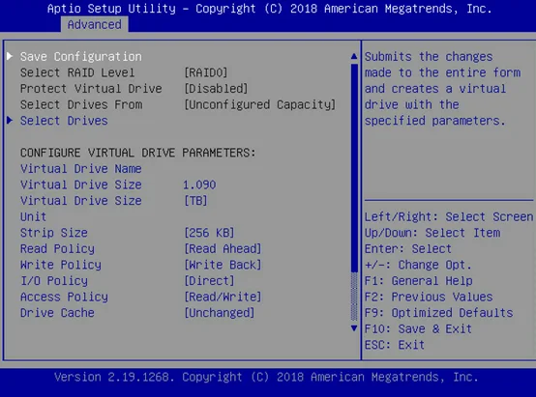Screen dimensions: 536x397
Task: Click the +/-: Change Opt. hint
Action: coord(418,265)
